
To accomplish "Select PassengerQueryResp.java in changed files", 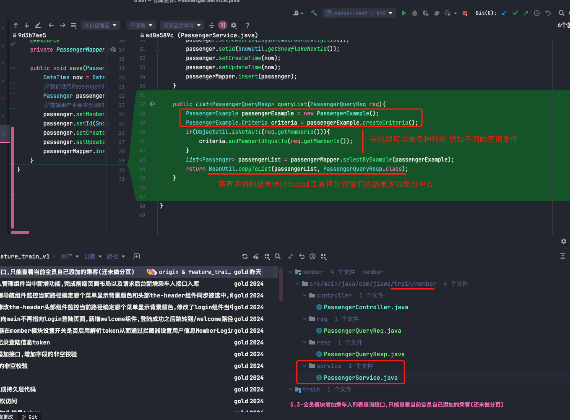I will [364, 354].
